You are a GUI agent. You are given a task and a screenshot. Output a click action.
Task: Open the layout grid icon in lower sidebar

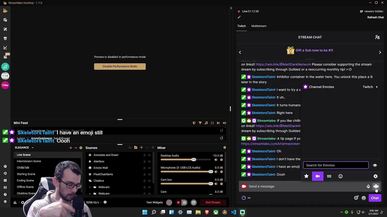click(5, 180)
